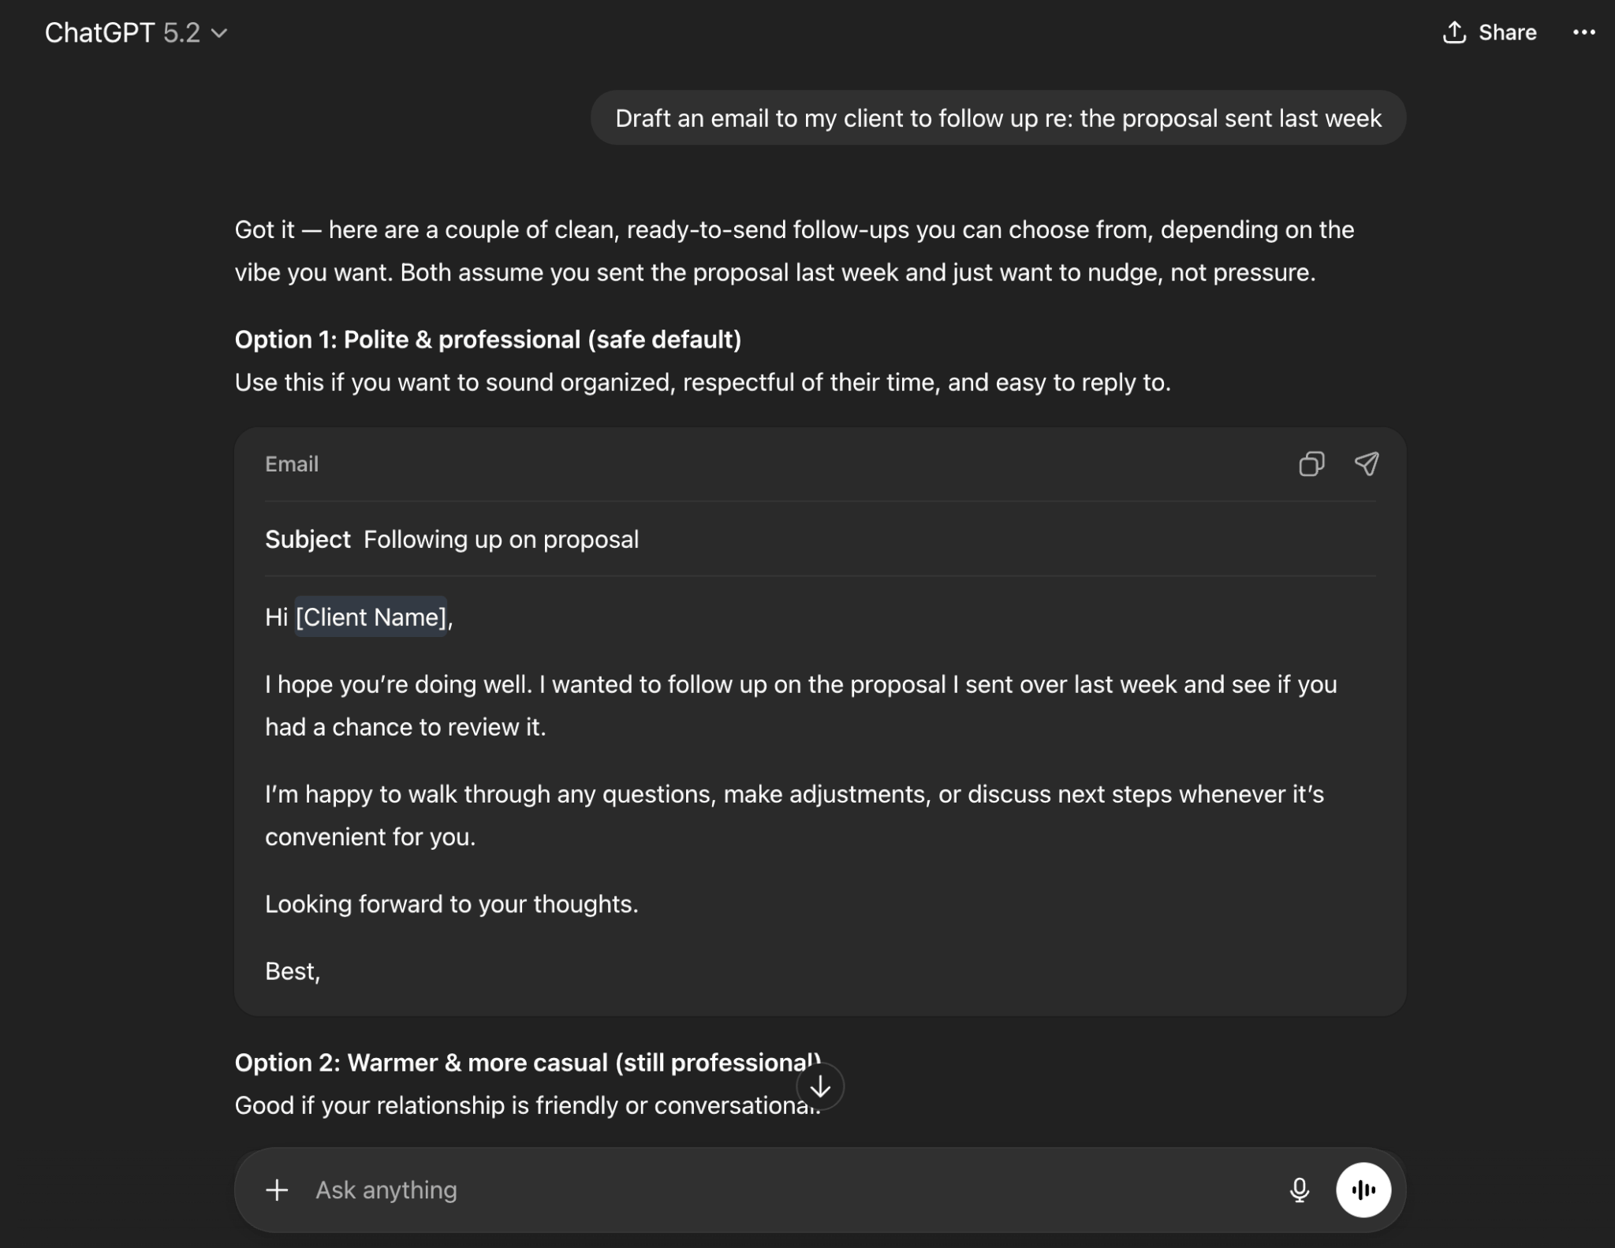Click the subject text "Following up on proposal"
Image resolution: width=1615 pixels, height=1248 pixels.
point(501,539)
